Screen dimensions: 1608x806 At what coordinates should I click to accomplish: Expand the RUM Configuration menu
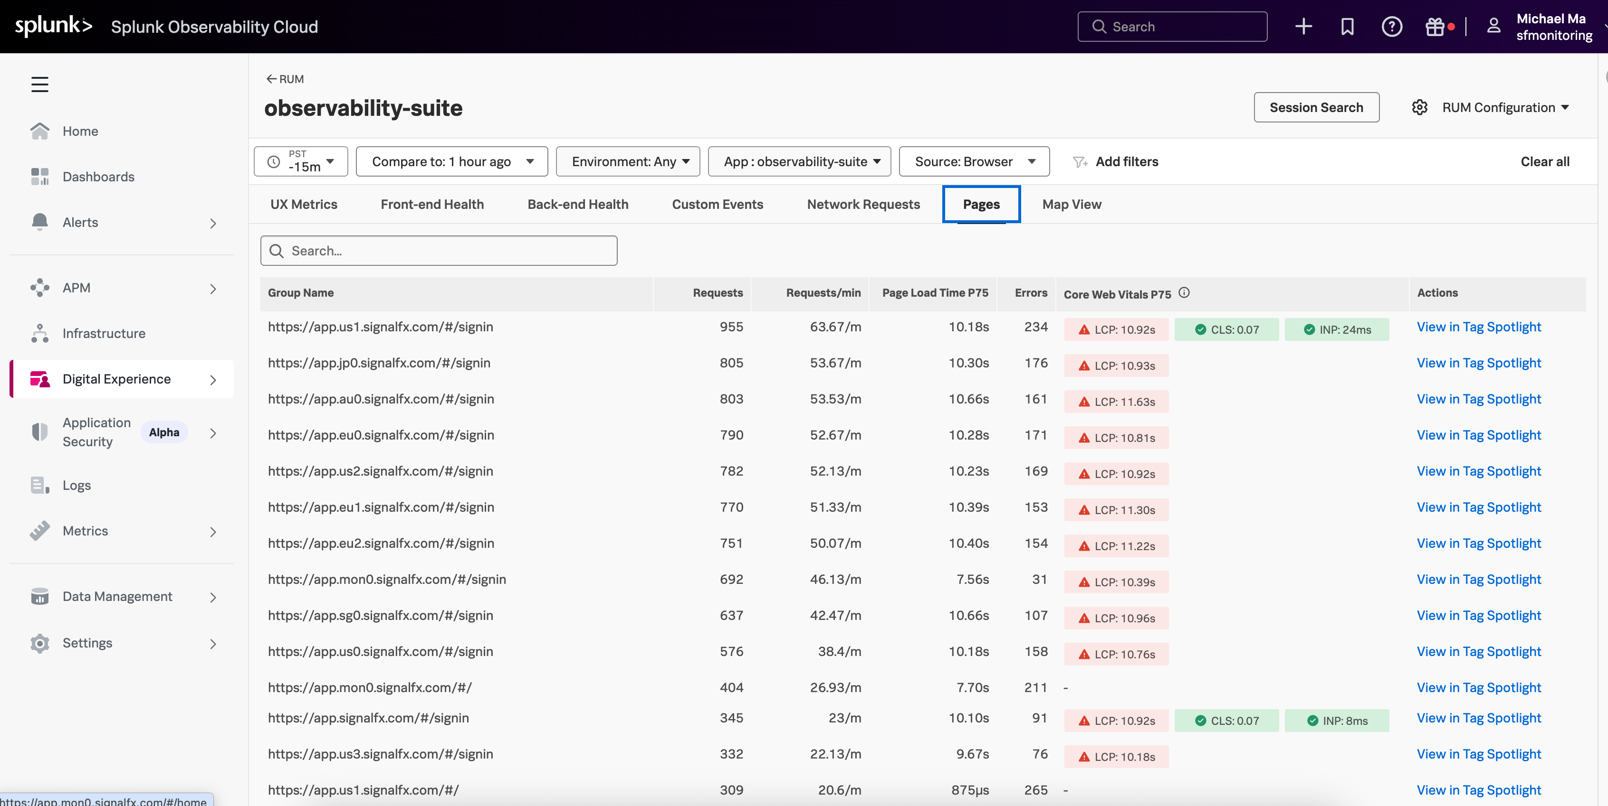(1498, 108)
